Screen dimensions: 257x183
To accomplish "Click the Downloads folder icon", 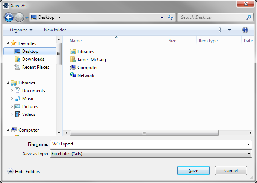I will pyautogui.click(x=17, y=59).
